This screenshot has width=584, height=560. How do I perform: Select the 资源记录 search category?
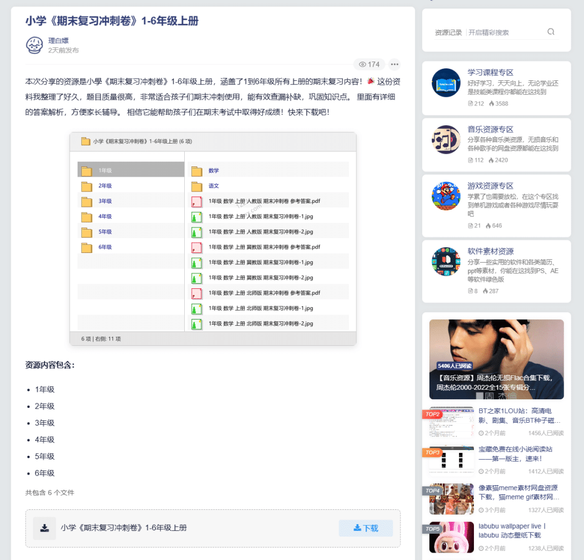pyautogui.click(x=448, y=32)
